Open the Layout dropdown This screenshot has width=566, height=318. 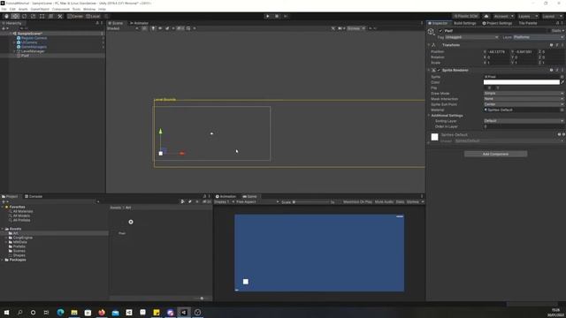552,16
